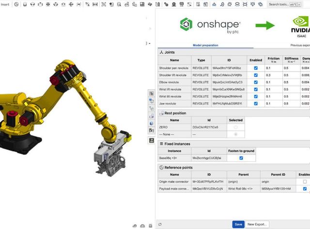Click refresh icon beside Save button
310x229 pixels.
(x=160, y=224)
